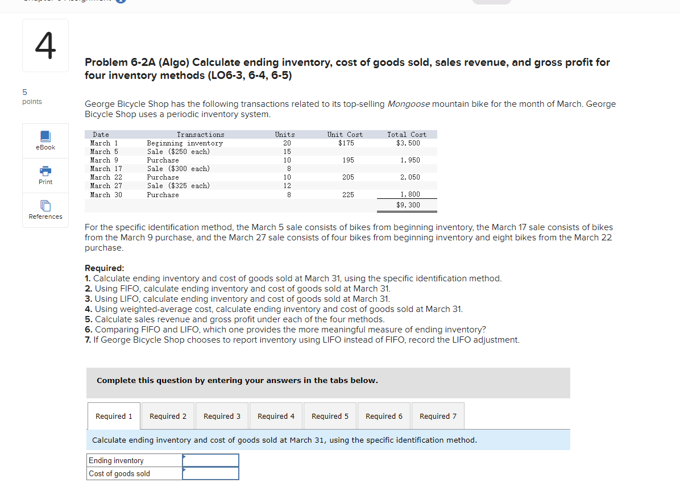The width and height of the screenshot is (680, 487).
Task: Open the Required 6 tab
Action: pos(384,415)
